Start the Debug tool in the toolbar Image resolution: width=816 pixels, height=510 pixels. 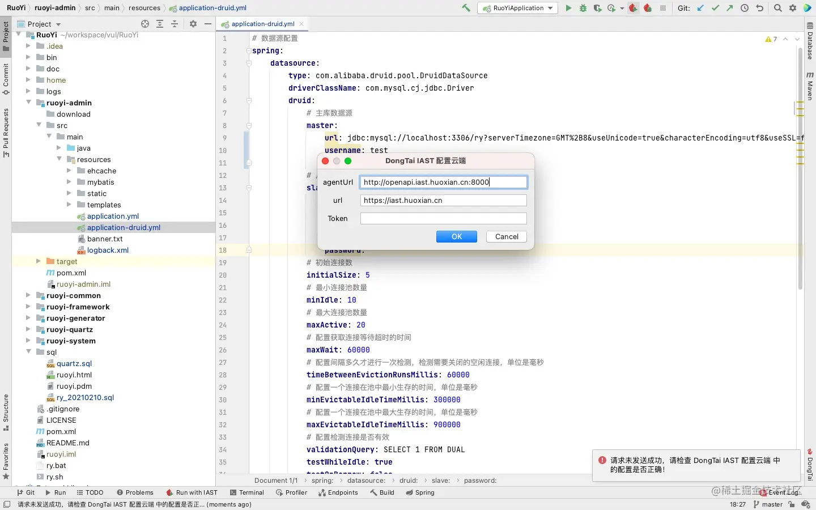(x=583, y=8)
